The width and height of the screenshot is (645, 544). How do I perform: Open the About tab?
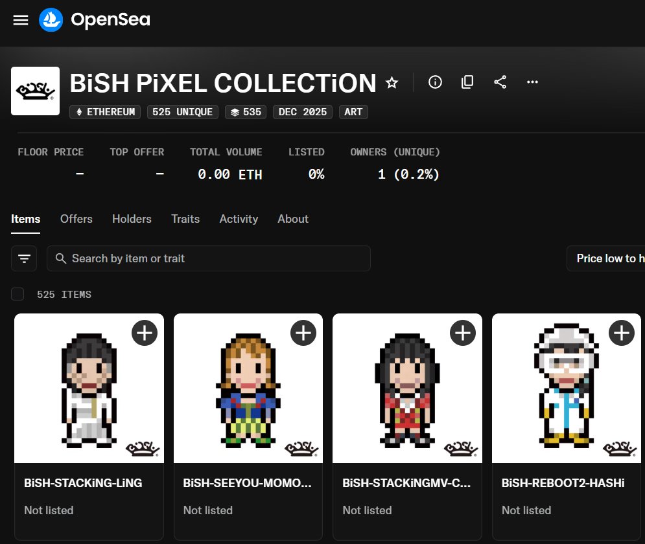click(293, 219)
